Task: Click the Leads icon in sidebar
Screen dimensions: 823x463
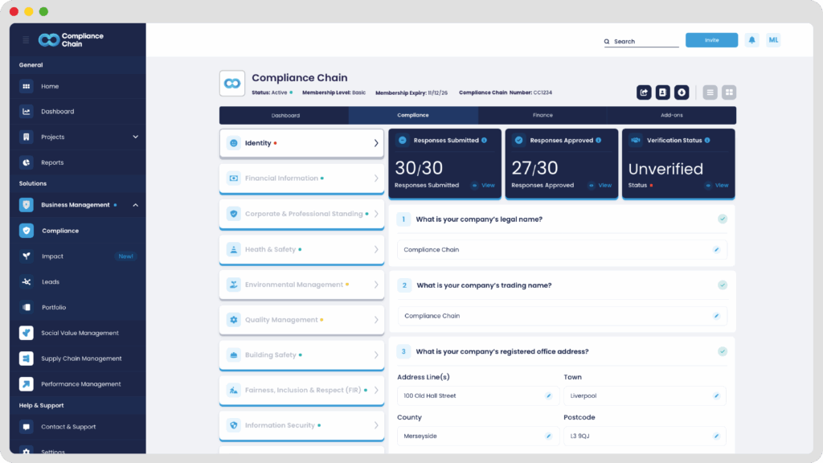Action: coord(27,282)
